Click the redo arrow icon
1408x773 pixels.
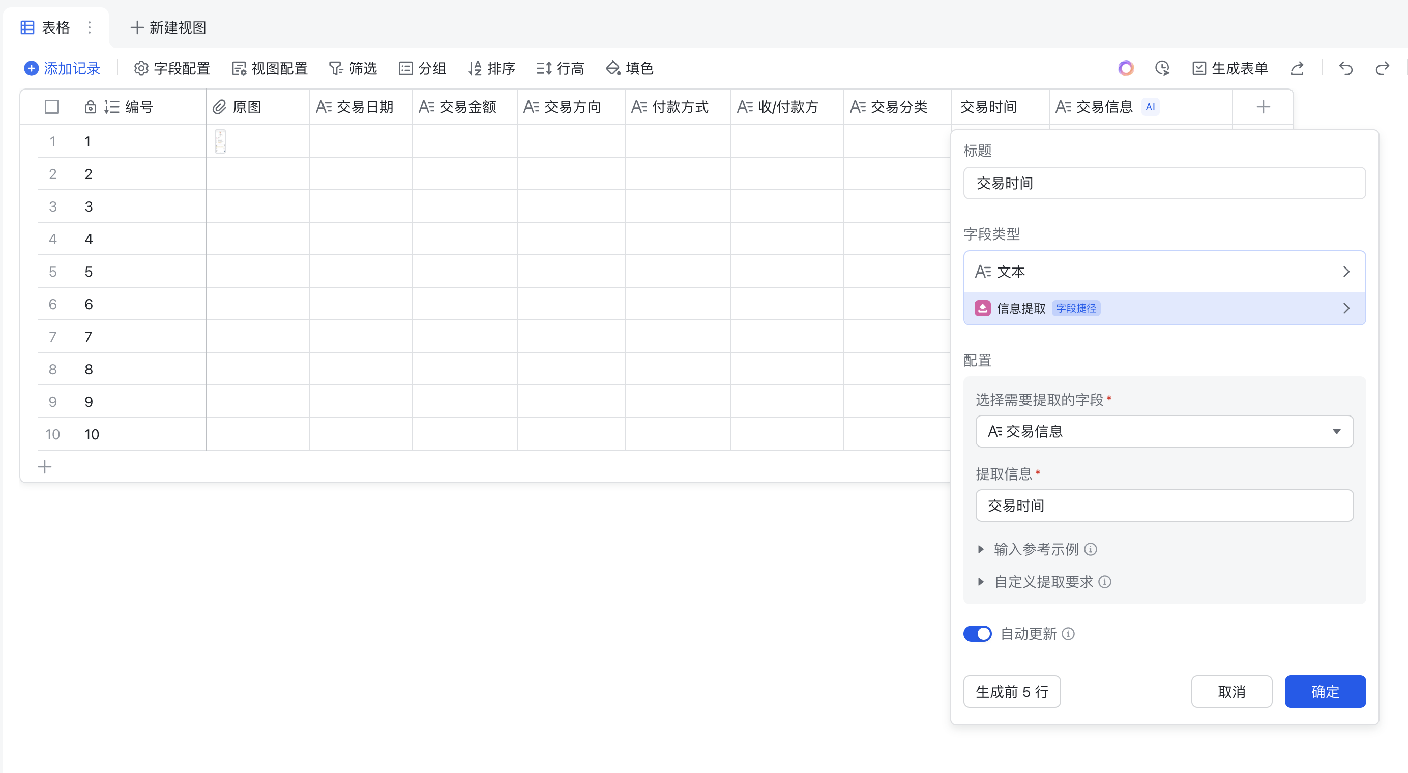pyautogui.click(x=1382, y=68)
